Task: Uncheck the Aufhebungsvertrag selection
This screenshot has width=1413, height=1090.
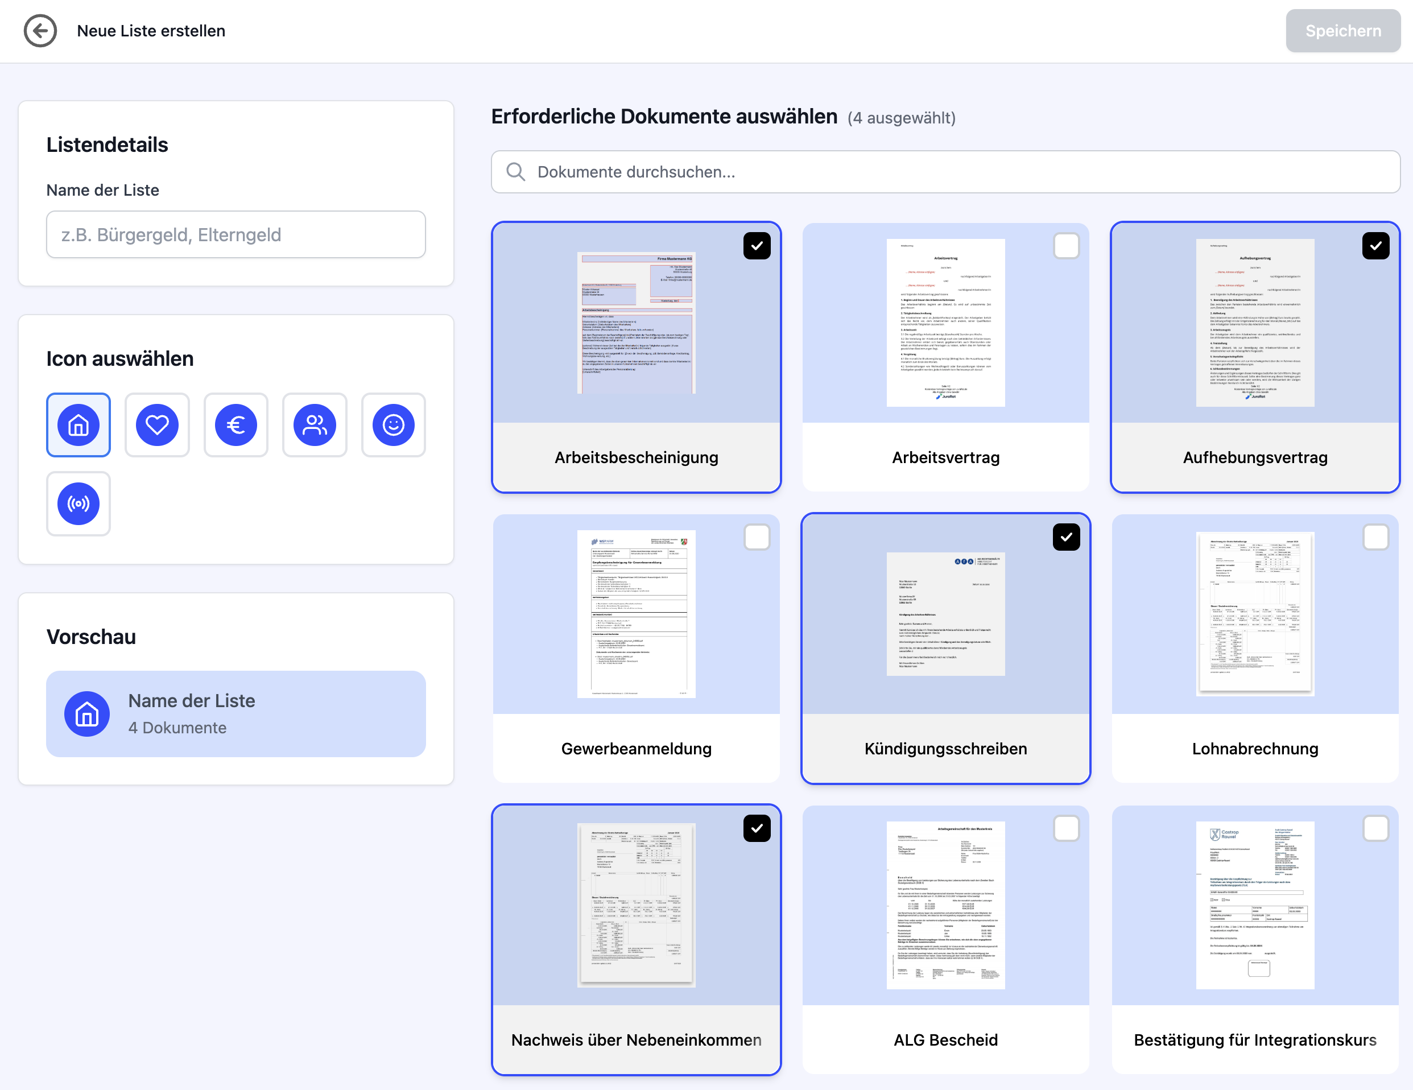Action: 1375,246
